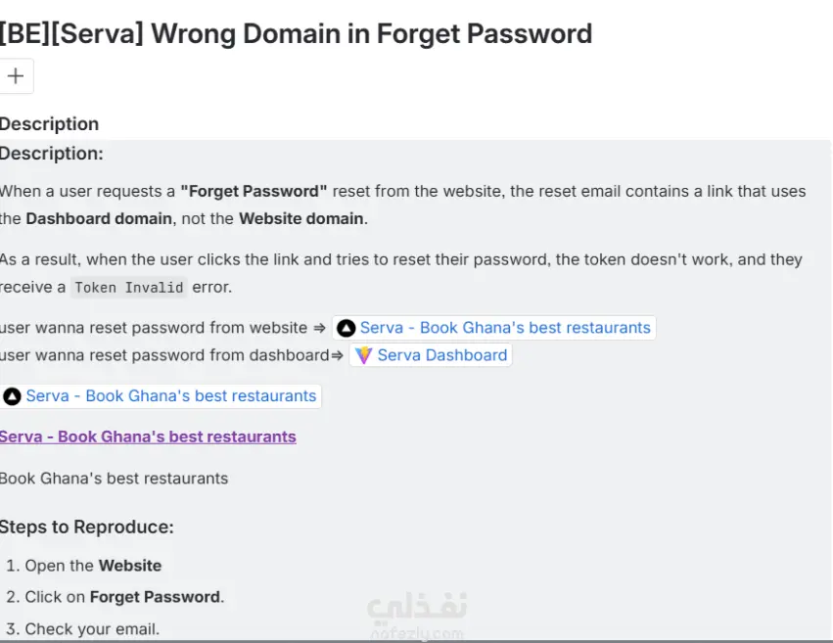The width and height of the screenshot is (833, 643).
Task: Click the Nafezly watermark logo
Action: click(x=417, y=616)
